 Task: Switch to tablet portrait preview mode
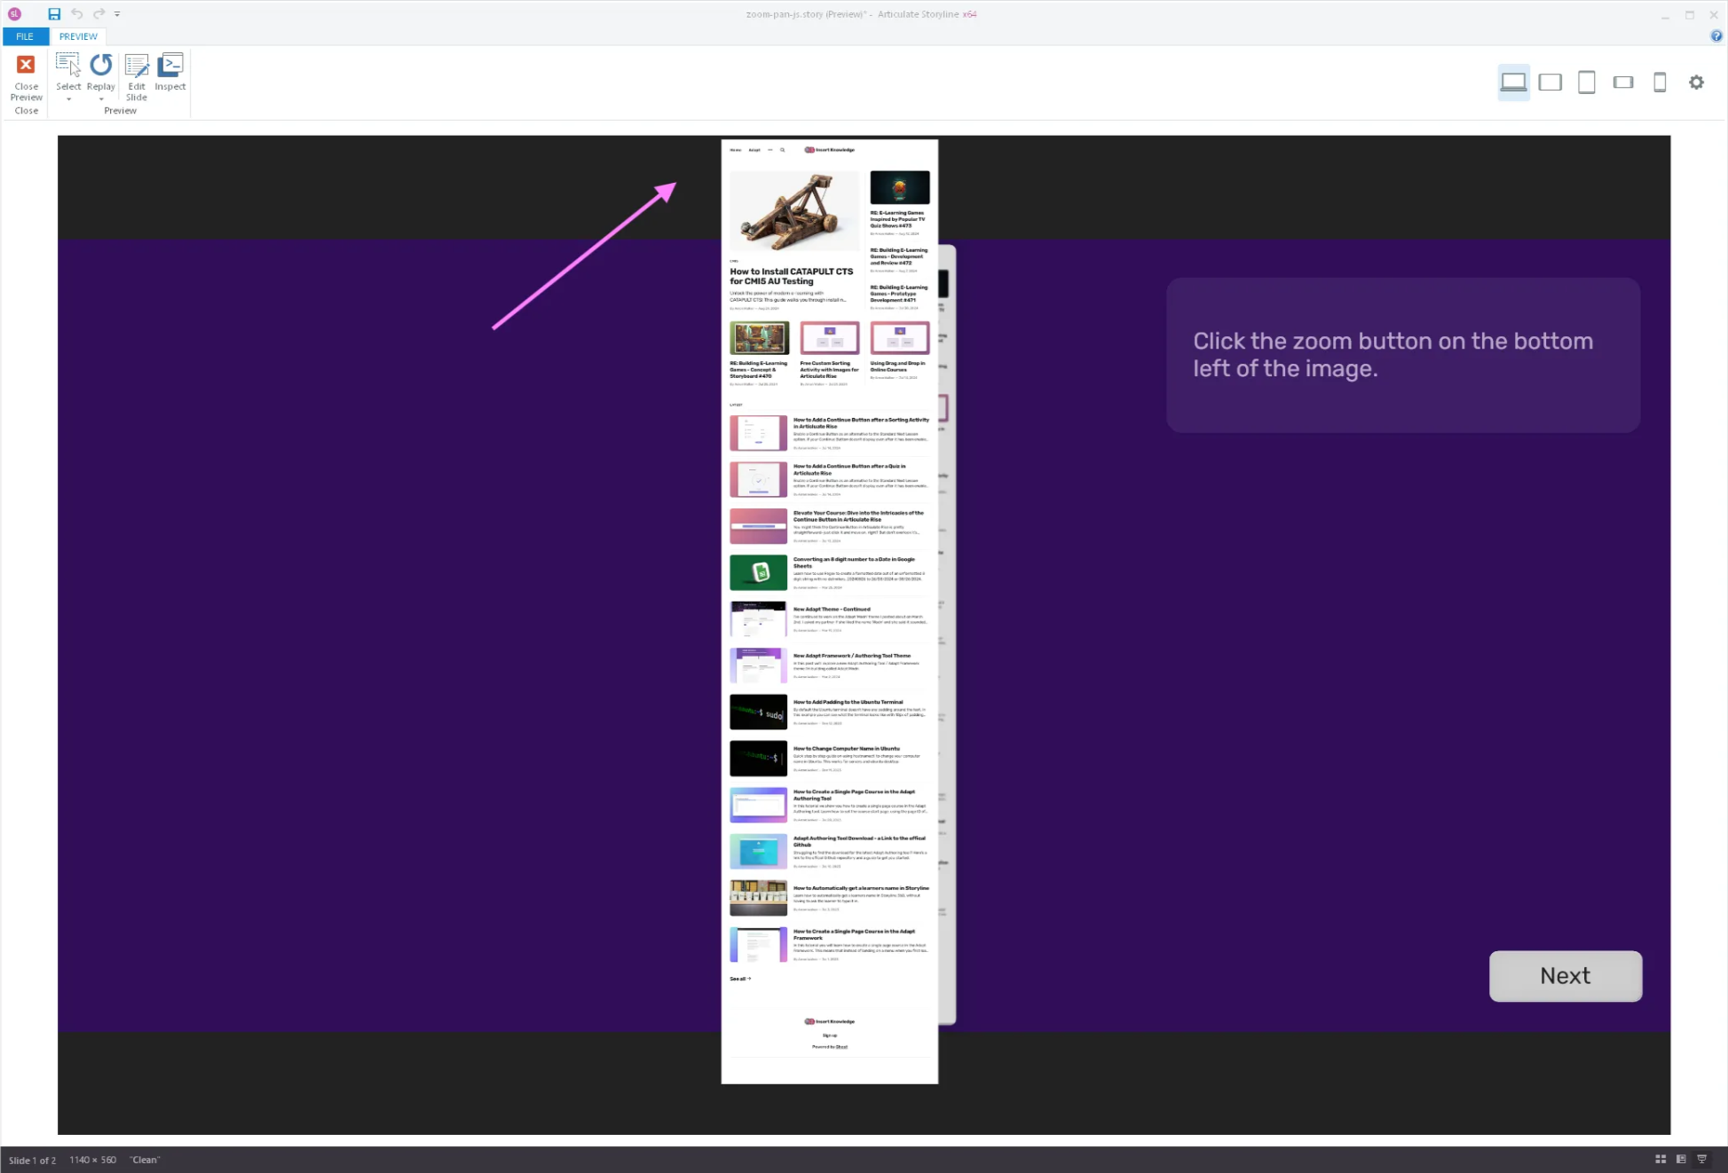[1586, 83]
